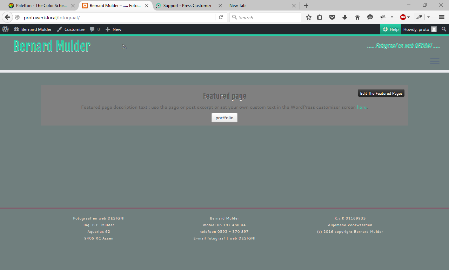Toggle the hamburger navigation menu in site header
The image size is (449, 270).
pyautogui.click(x=435, y=61)
